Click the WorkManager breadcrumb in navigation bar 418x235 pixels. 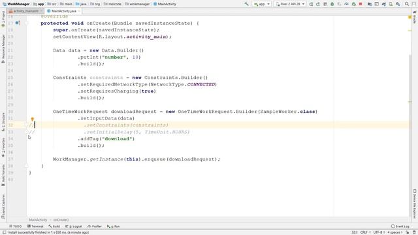pyautogui.click(x=16, y=4)
